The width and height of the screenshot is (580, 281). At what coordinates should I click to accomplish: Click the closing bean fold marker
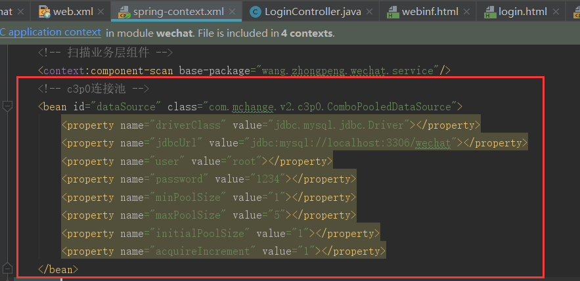pyautogui.click(x=7, y=269)
